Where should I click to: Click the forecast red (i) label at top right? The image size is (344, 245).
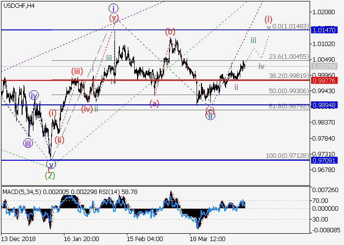point(268,20)
